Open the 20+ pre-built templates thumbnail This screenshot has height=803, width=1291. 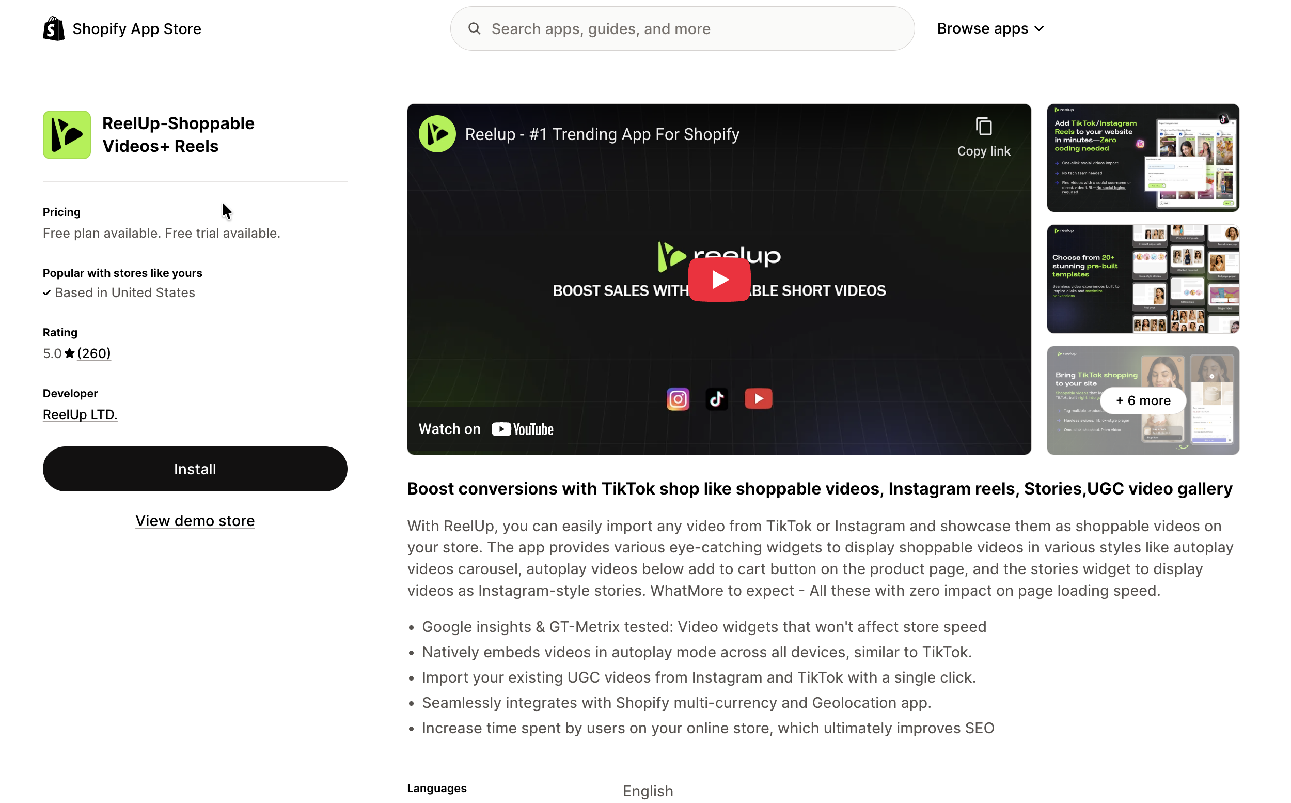click(x=1142, y=279)
